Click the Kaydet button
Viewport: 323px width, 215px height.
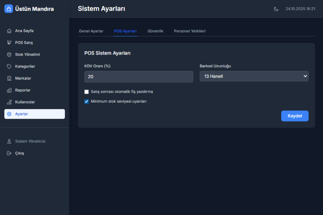click(295, 116)
